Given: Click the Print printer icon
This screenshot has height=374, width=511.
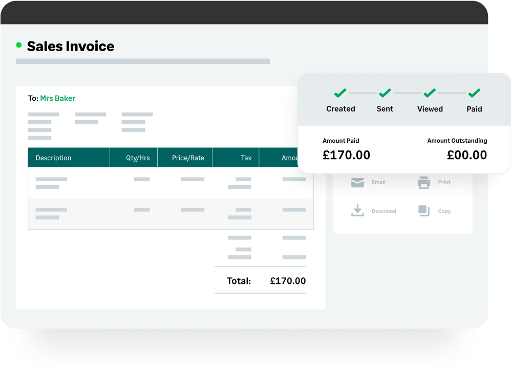Looking at the screenshot, I should [424, 182].
